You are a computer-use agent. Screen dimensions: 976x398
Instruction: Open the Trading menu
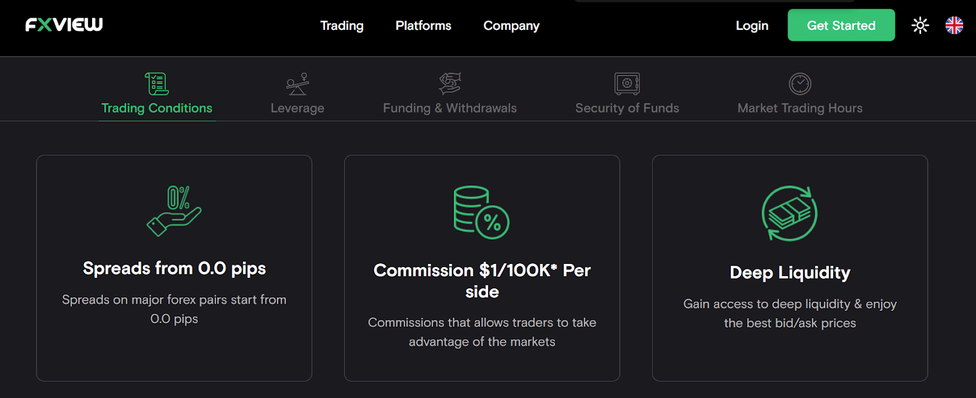[342, 26]
